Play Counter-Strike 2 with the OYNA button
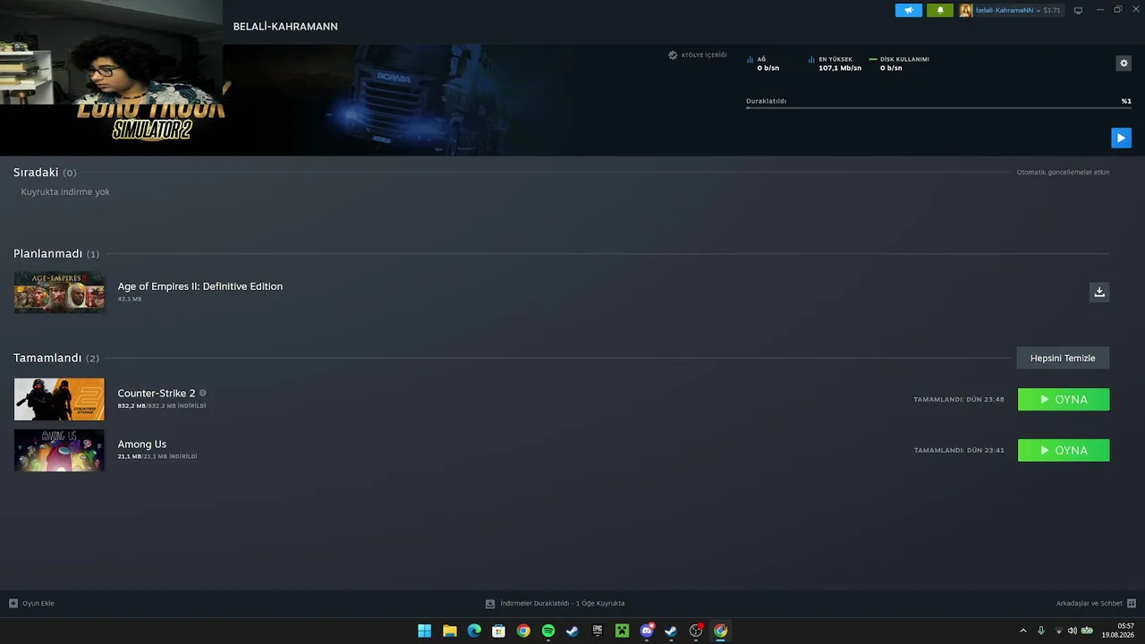This screenshot has width=1145, height=644. pyautogui.click(x=1064, y=400)
